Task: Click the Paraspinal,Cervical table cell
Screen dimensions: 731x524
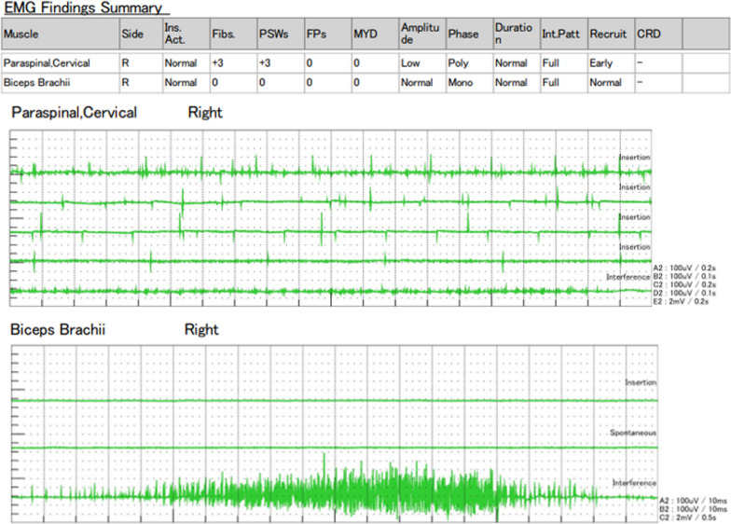Action: click(60, 63)
